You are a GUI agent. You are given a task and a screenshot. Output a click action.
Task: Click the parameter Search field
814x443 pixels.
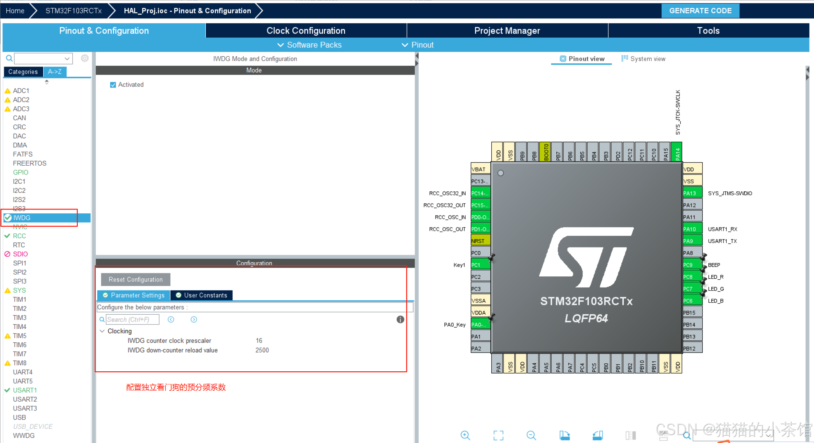pos(132,319)
